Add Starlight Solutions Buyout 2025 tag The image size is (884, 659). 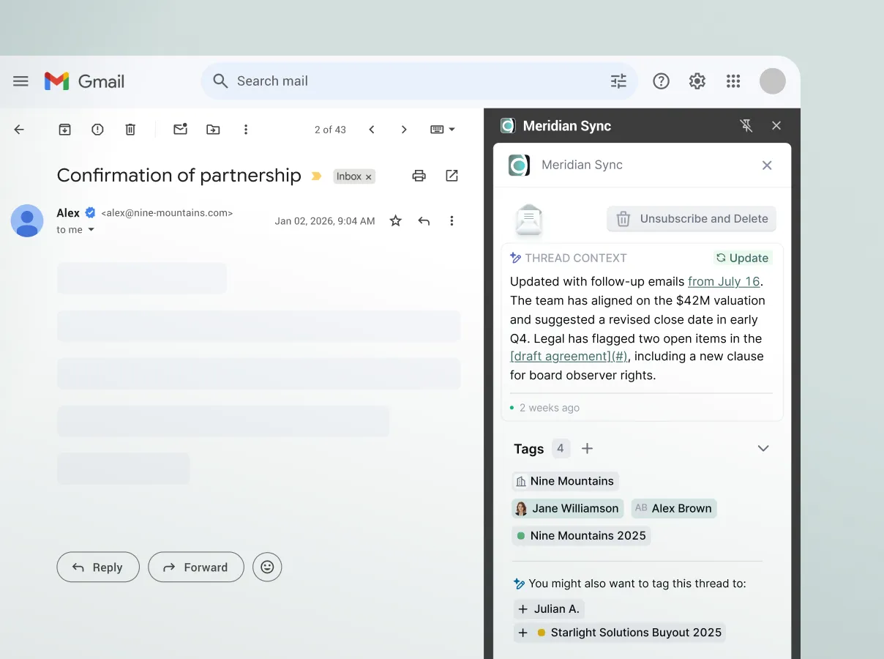point(619,633)
